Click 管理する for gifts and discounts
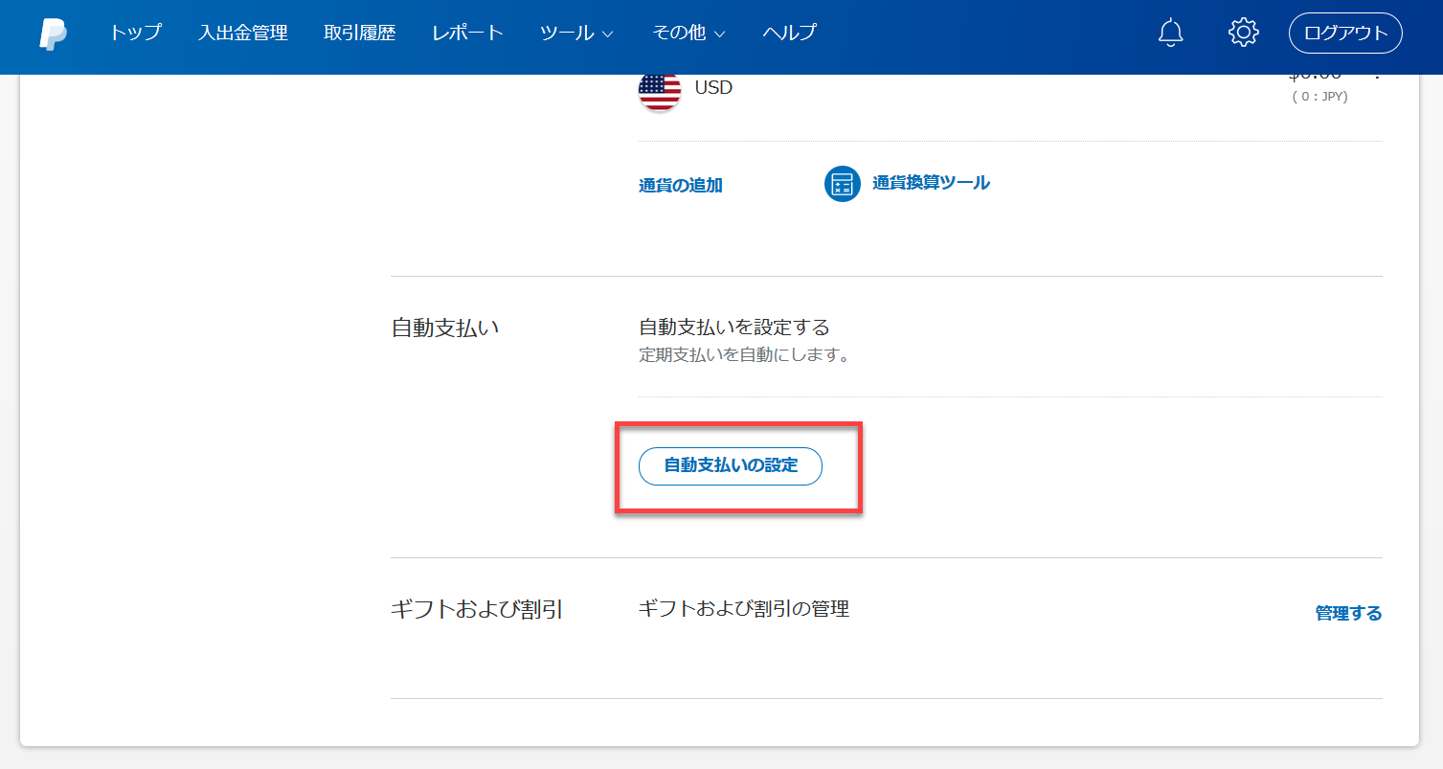The width and height of the screenshot is (1443, 769). coord(1348,613)
